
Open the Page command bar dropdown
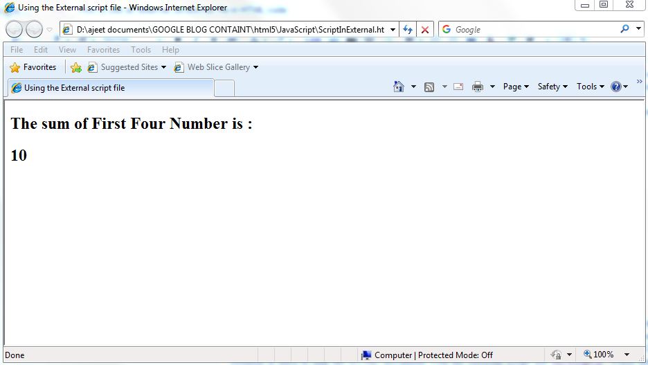(516, 87)
